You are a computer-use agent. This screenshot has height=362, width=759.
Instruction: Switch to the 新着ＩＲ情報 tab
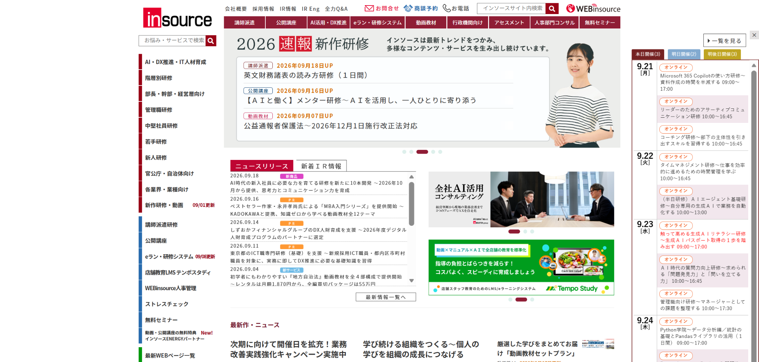coord(321,166)
